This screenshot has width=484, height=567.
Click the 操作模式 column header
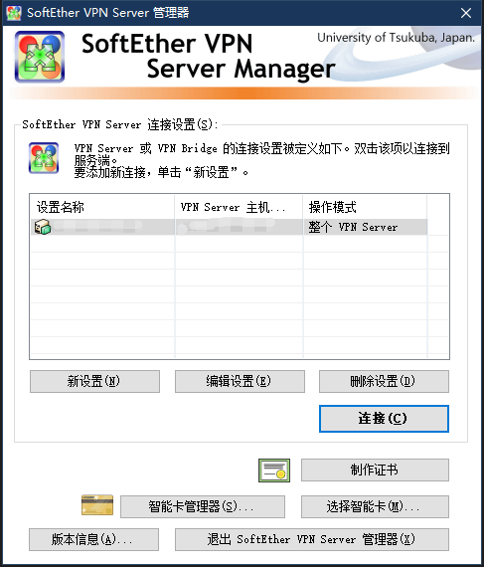365,207
